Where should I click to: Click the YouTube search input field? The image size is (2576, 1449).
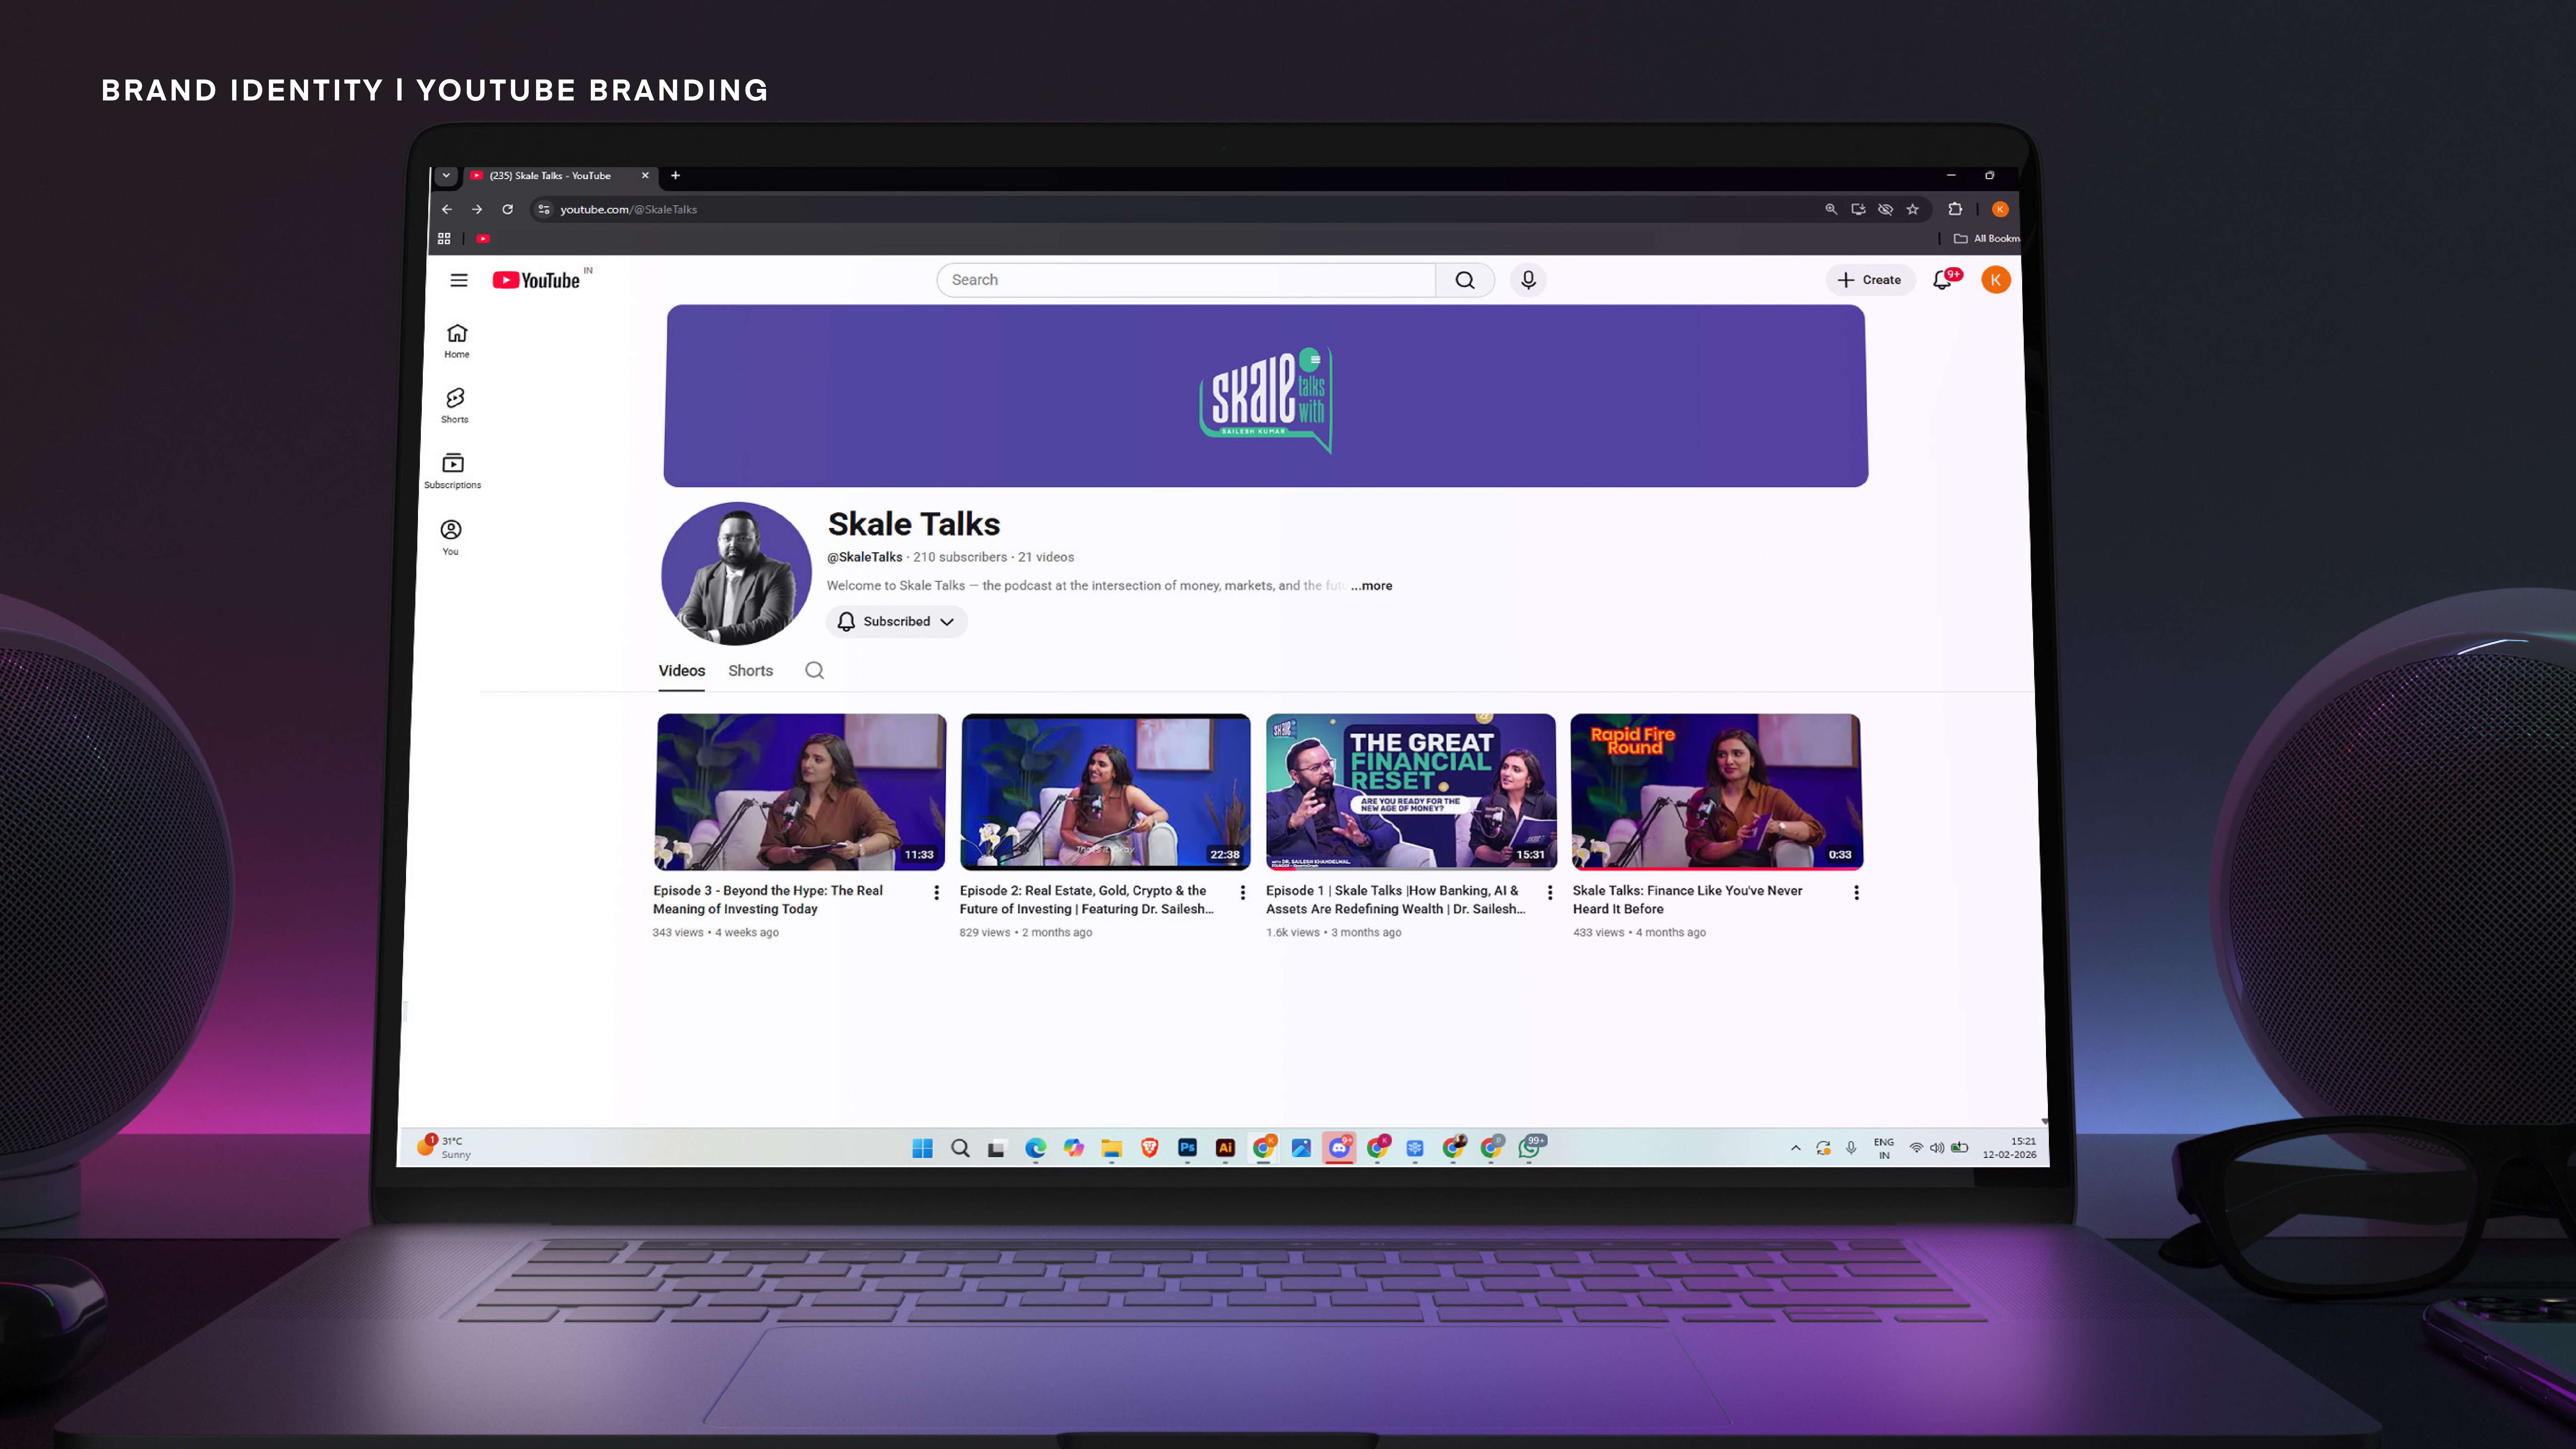click(1186, 280)
